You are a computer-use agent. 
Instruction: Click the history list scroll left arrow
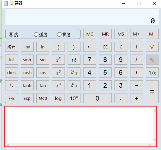pyautogui.click(x=8, y=145)
